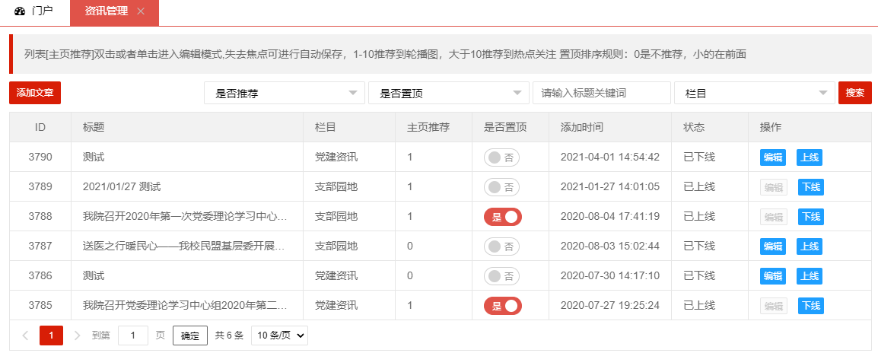
Task: Focus the title keyword search field
Action: [601, 93]
